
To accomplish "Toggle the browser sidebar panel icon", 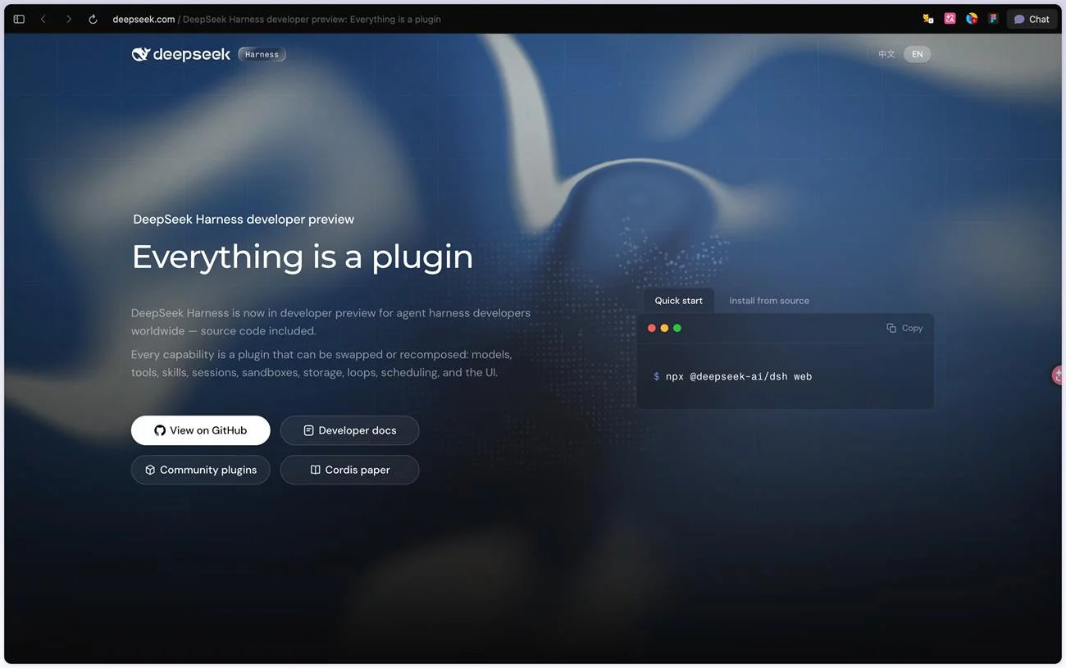I will pyautogui.click(x=19, y=19).
